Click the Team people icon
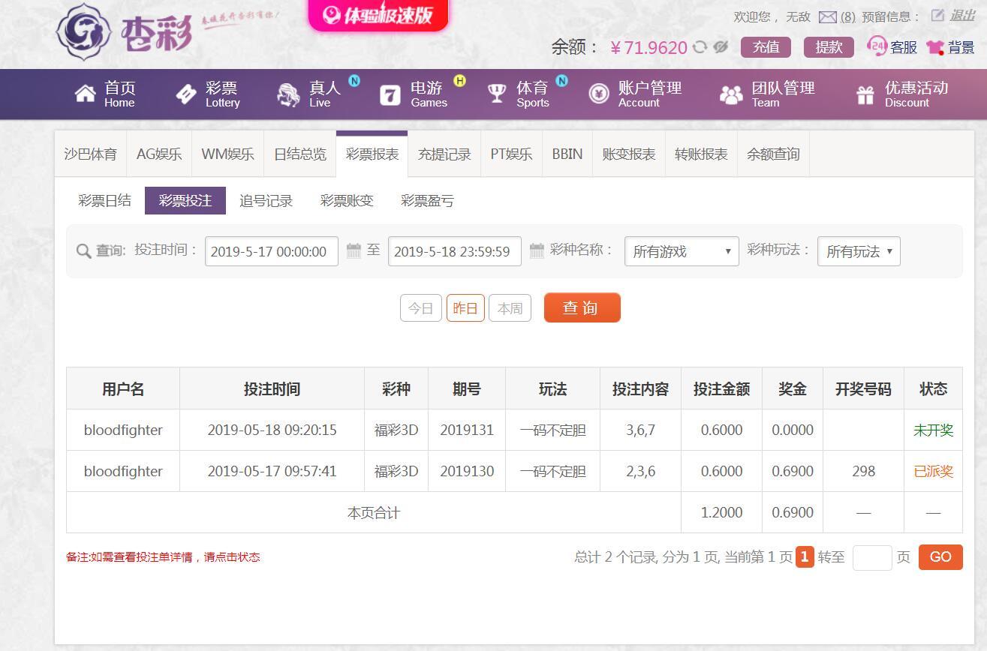Viewport: 987px width, 651px height. click(x=730, y=94)
